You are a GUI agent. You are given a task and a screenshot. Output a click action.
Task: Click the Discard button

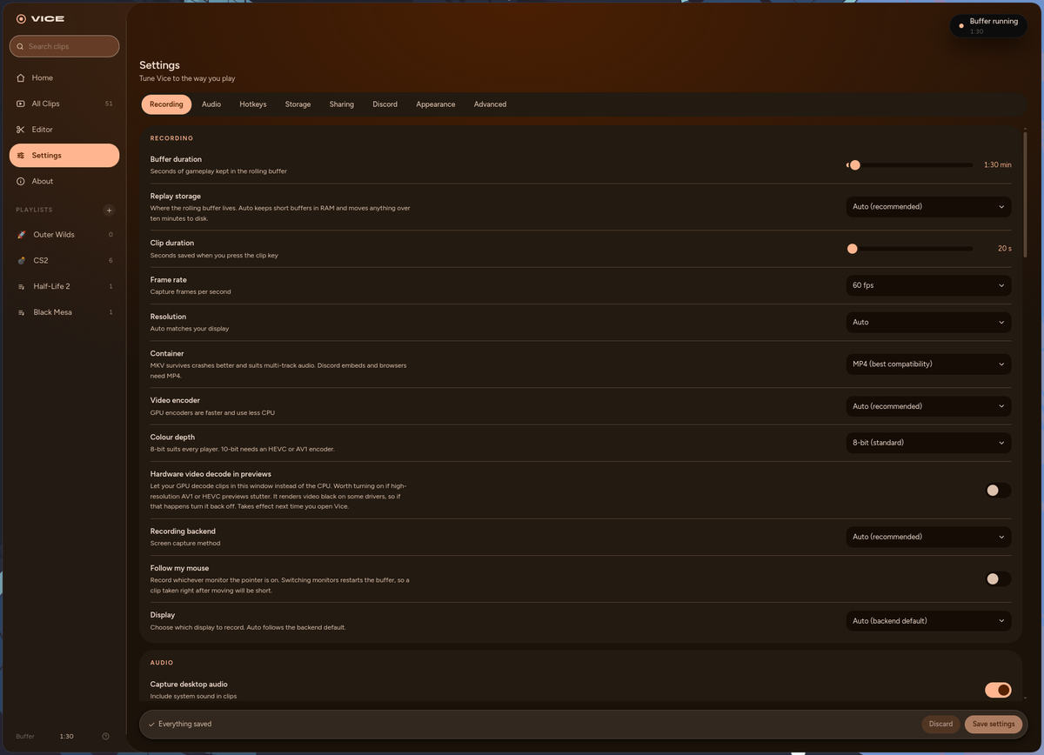940,724
